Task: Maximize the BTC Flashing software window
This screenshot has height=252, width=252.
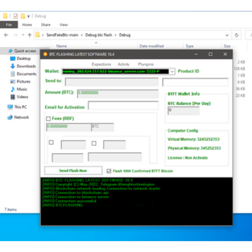Action: point(210,54)
